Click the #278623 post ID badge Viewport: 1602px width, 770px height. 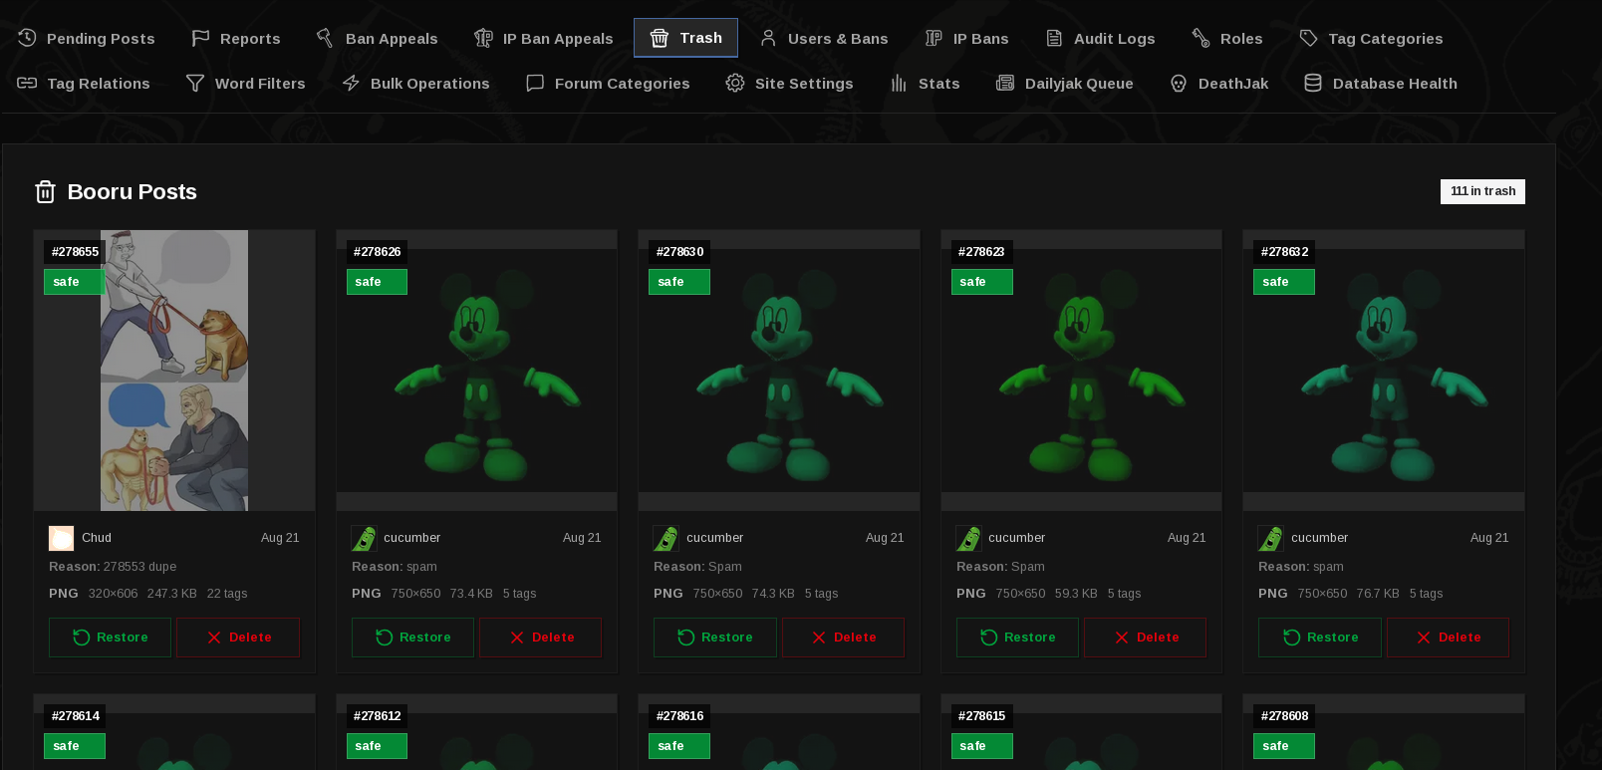(x=981, y=252)
